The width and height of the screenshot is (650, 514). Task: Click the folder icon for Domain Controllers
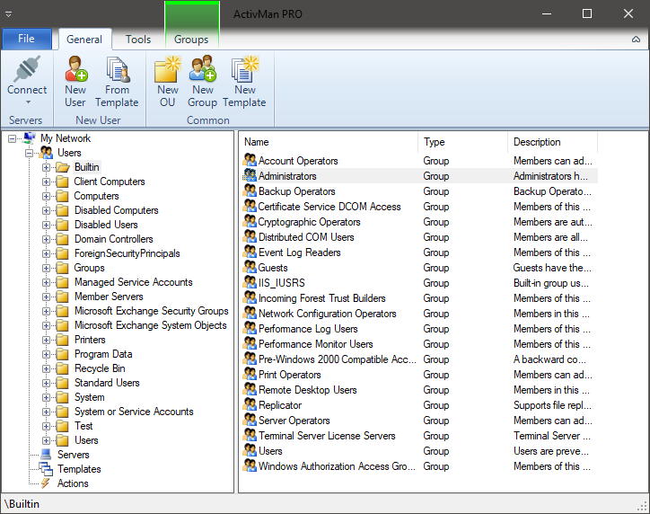coord(62,239)
